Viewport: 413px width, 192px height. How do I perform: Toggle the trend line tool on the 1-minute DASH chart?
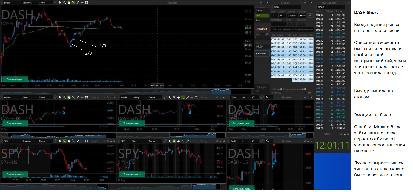click(73, 2)
